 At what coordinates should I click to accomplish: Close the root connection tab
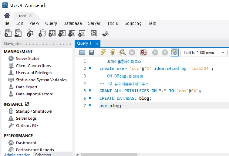click(x=30, y=16)
